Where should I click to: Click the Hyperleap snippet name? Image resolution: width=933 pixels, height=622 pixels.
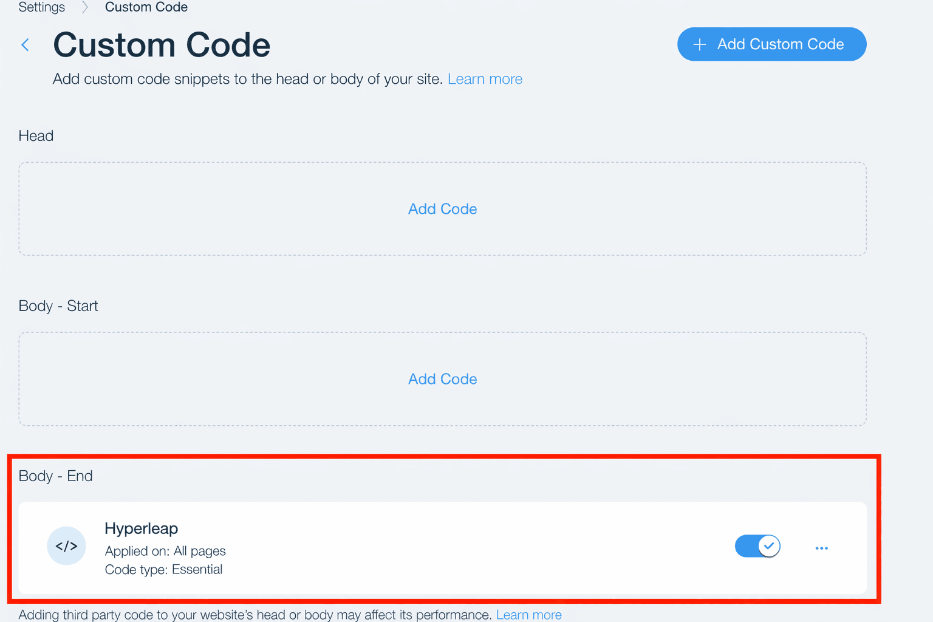[141, 528]
